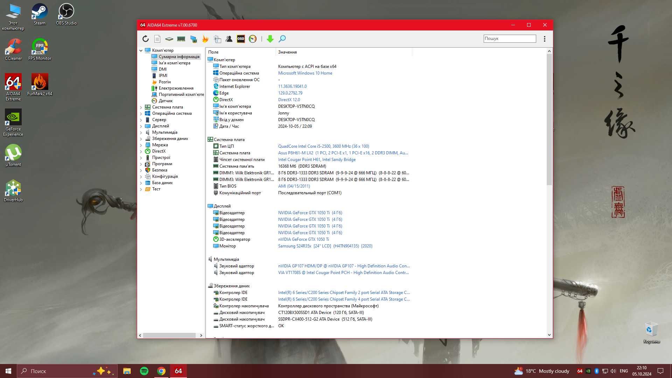Open the Microsoft Windows 10 Home link
This screenshot has width=672, height=378.
point(305,73)
